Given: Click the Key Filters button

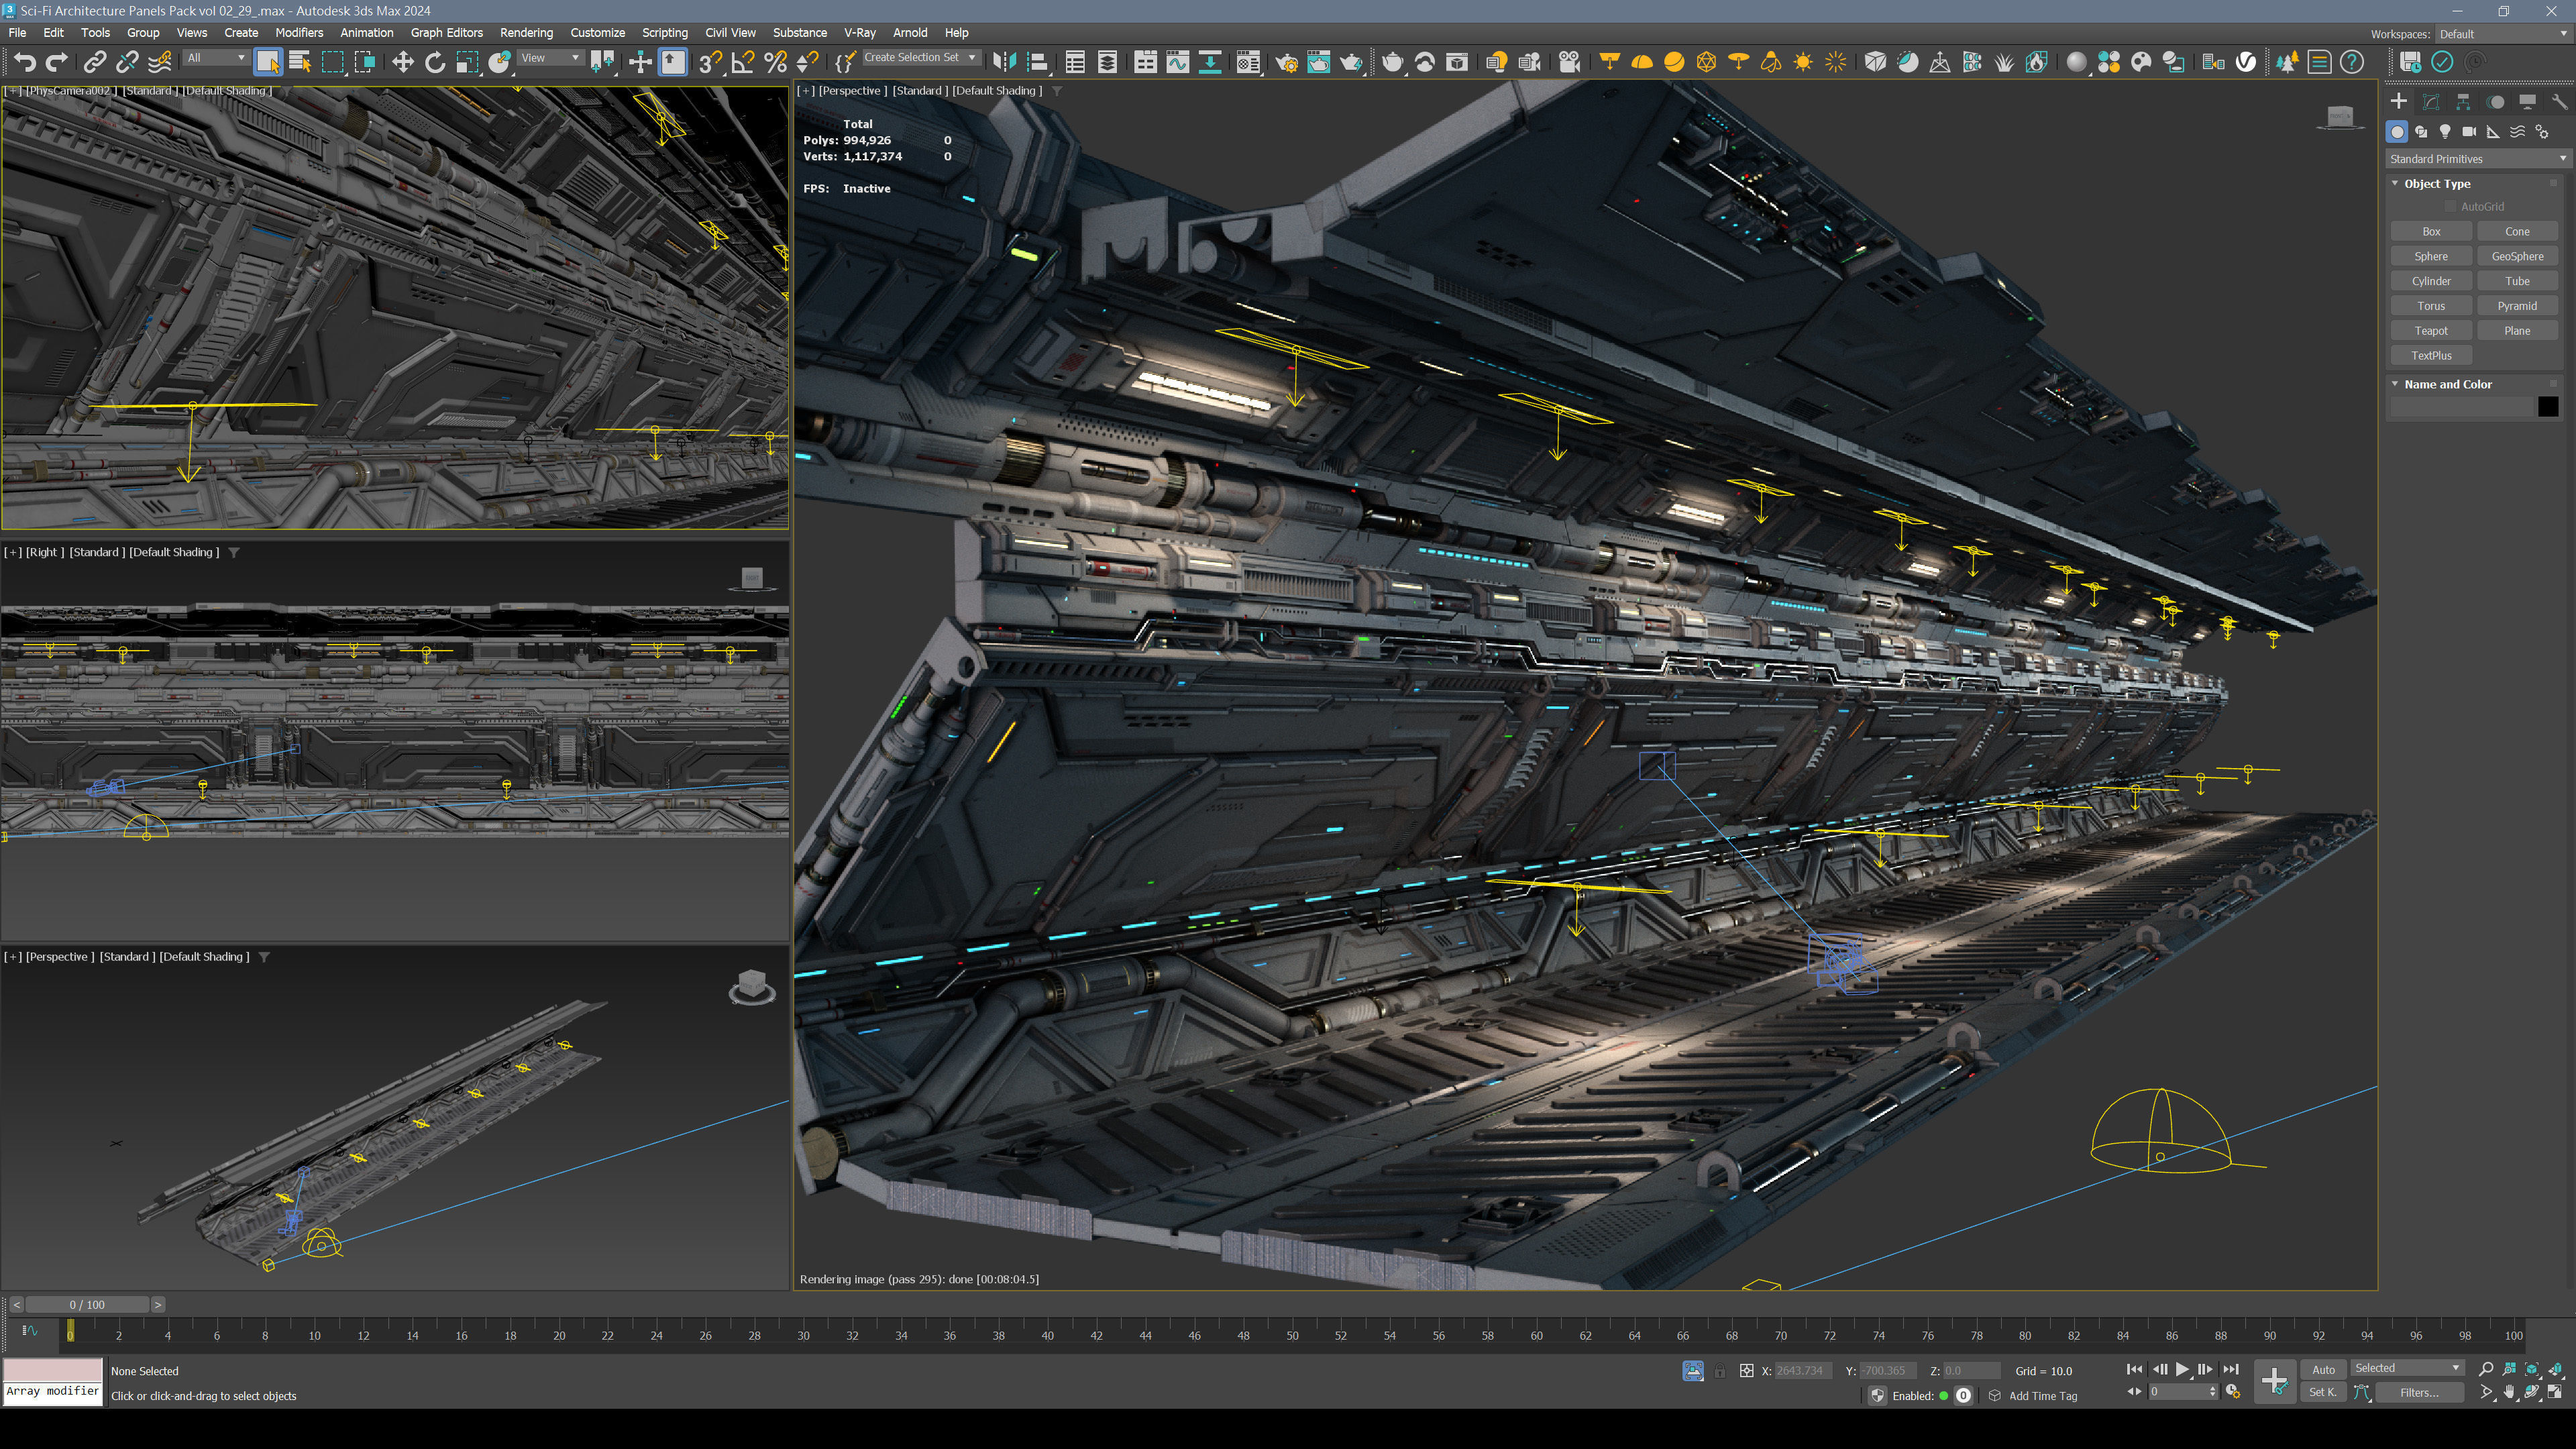Looking at the screenshot, I should coord(2418,1392).
